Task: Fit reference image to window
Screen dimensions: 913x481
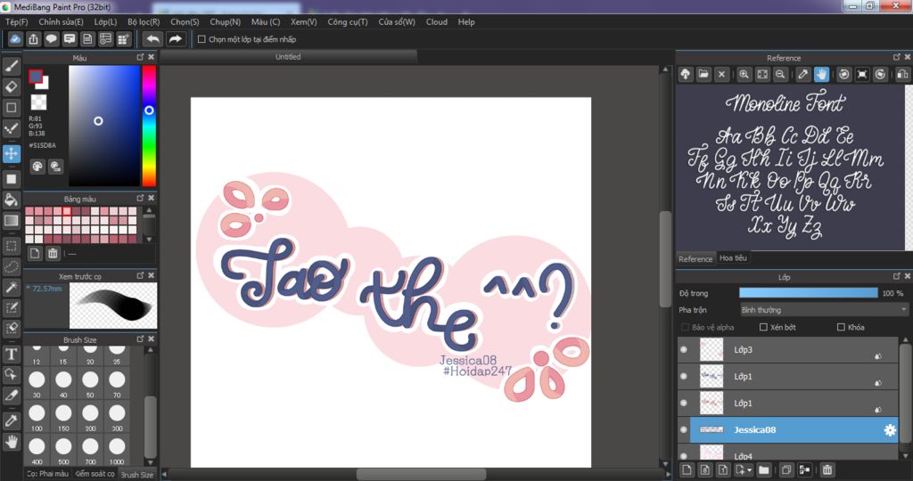Action: click(x=762, y=75)
